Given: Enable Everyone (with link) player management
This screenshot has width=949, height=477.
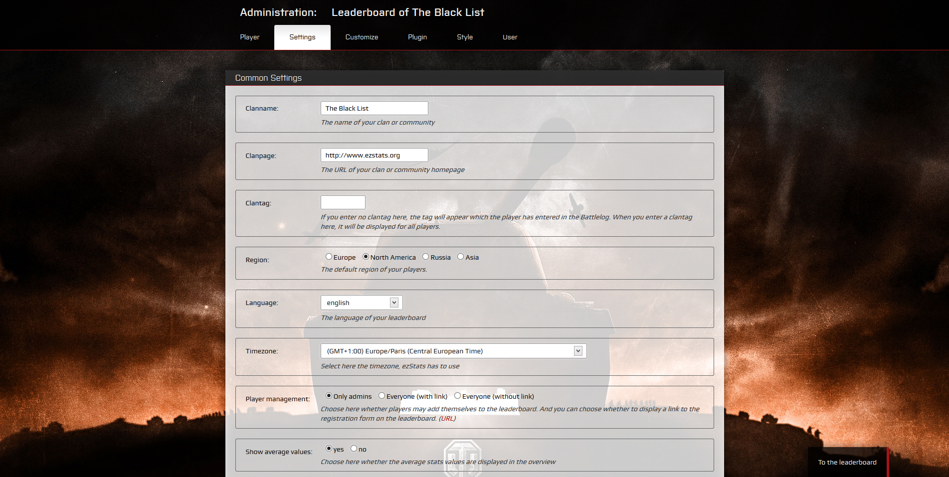Looking at the screenshot, I should coord(381,395).
